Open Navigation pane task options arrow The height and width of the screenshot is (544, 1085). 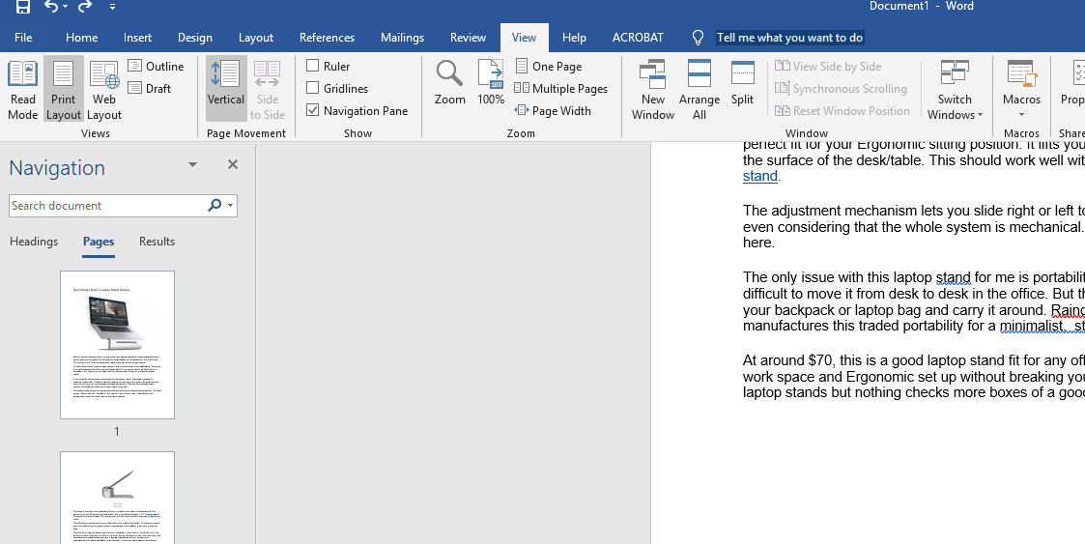point(193,164)
